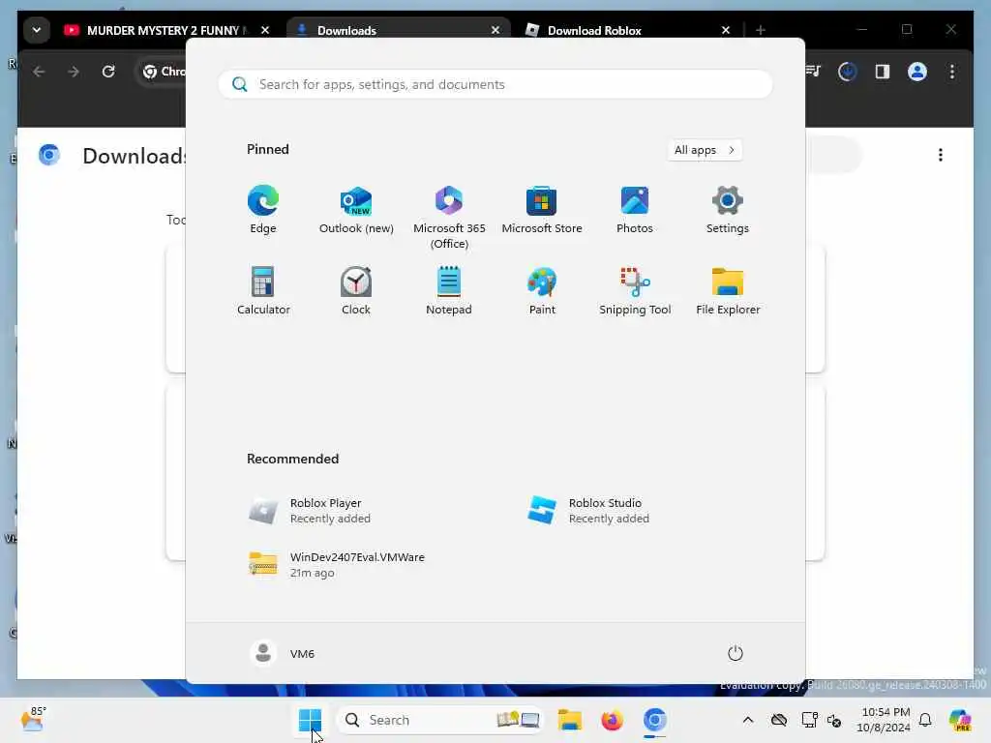This screenshot has height=743, width=991.
Task: Switch to Chromium on the taskbar
Action: (655, 720)
